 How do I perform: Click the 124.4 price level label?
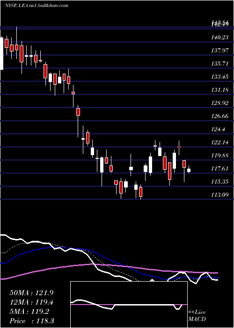click(218, 129)
